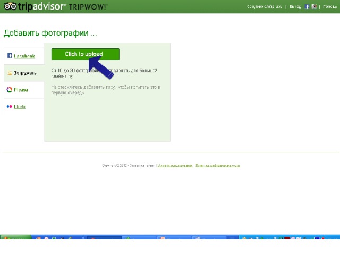Select the 'Загружать' upload tab
Viewport: 340px width, 255px height.
pos(24,73)
